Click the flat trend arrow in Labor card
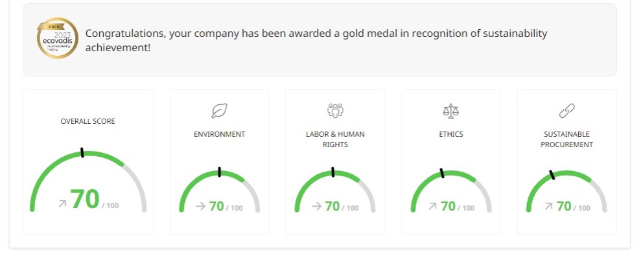 pos(316,206)
